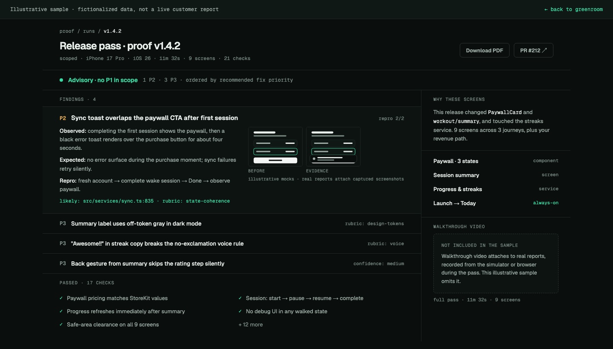613x349 pixels.
Task: Select the Progress & streaks row
Action: point(496,189)
